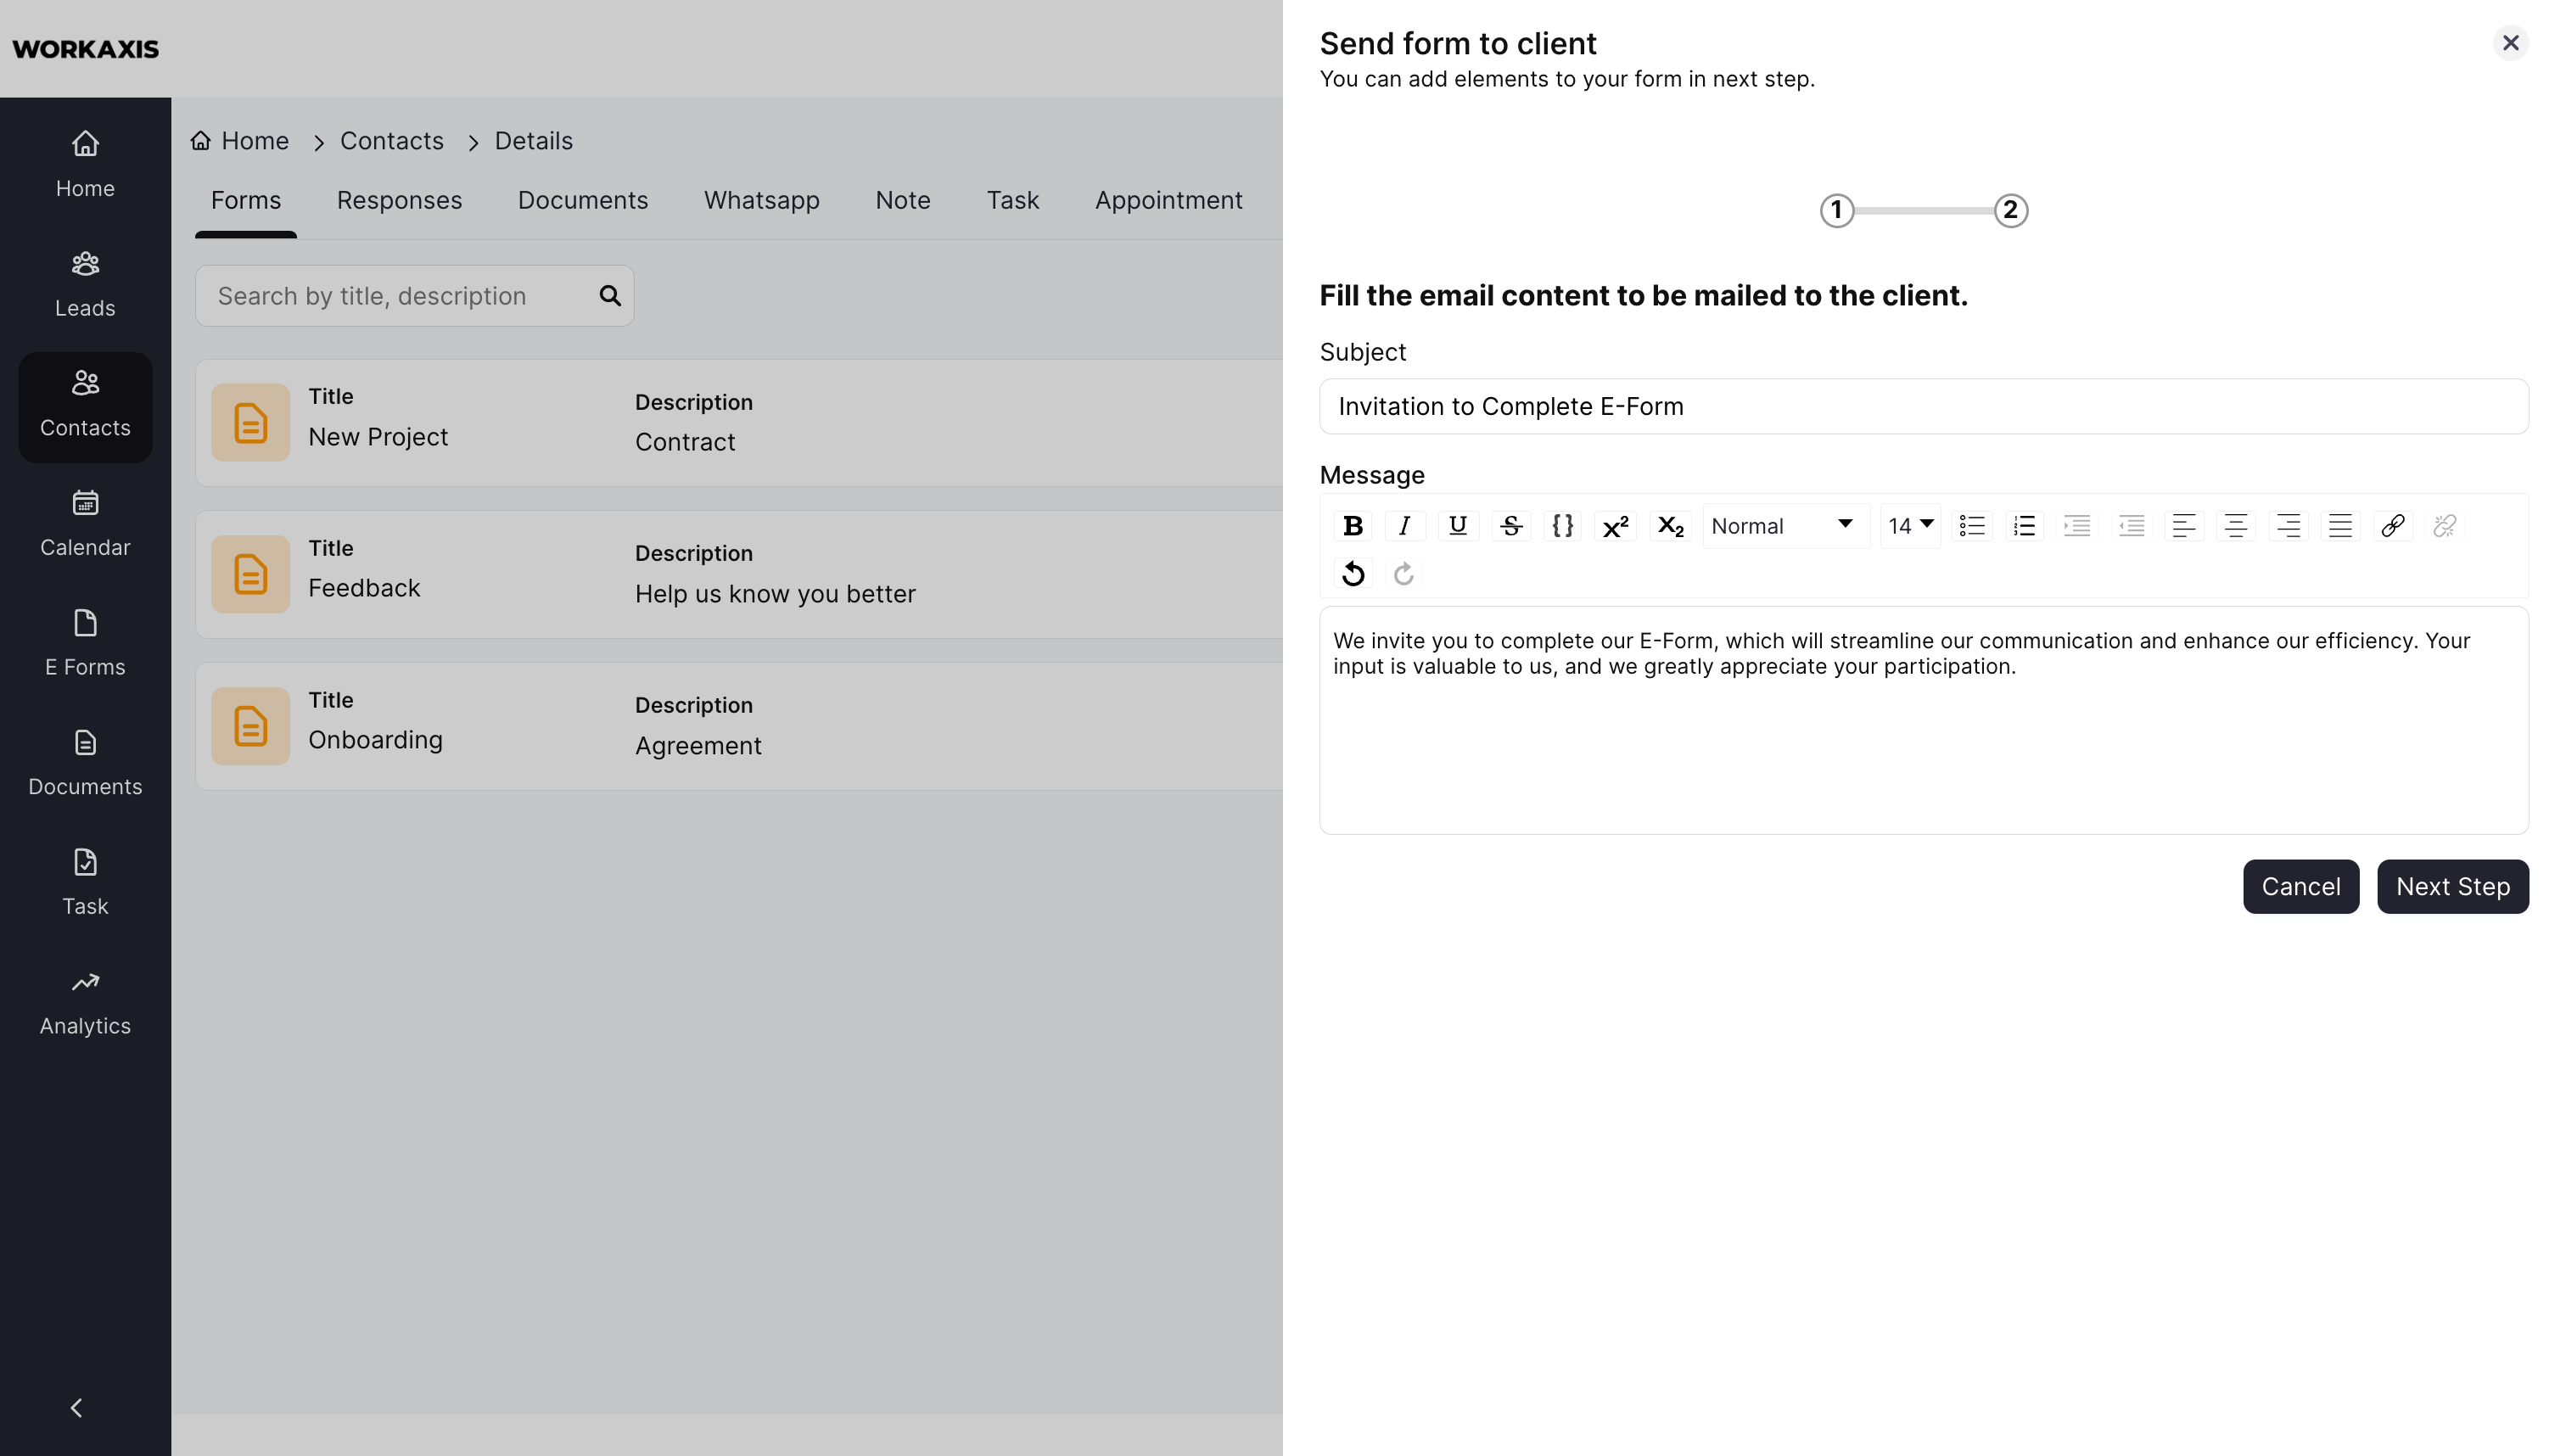Screen dimensions: 2566x1456
Task: Open E Forms in sidebar
Action: 85,643
